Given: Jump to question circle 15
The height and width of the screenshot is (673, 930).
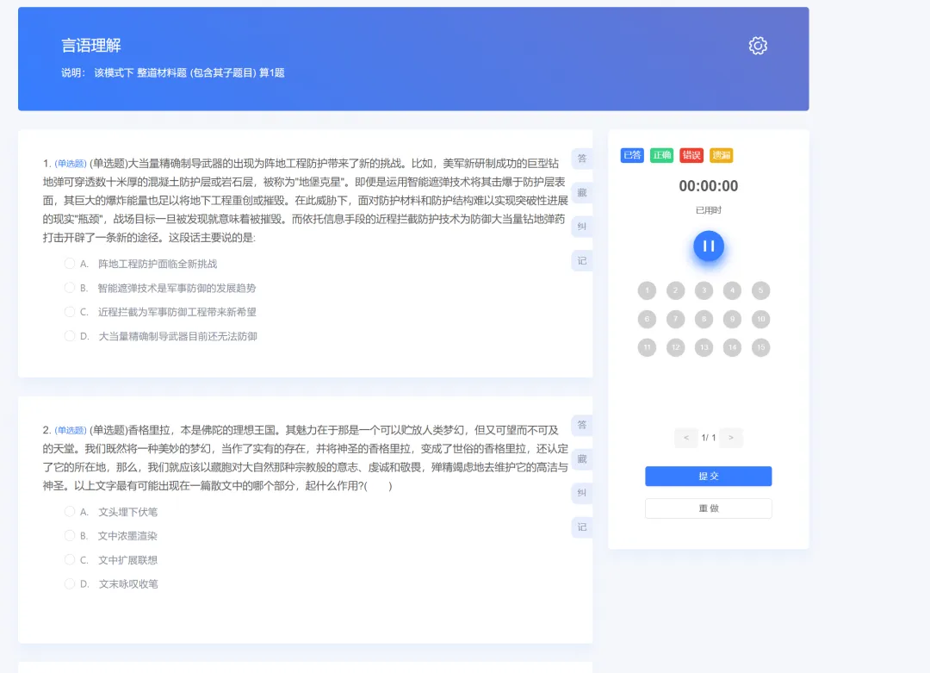Looking at the screenshot, I should coord(761,347).
